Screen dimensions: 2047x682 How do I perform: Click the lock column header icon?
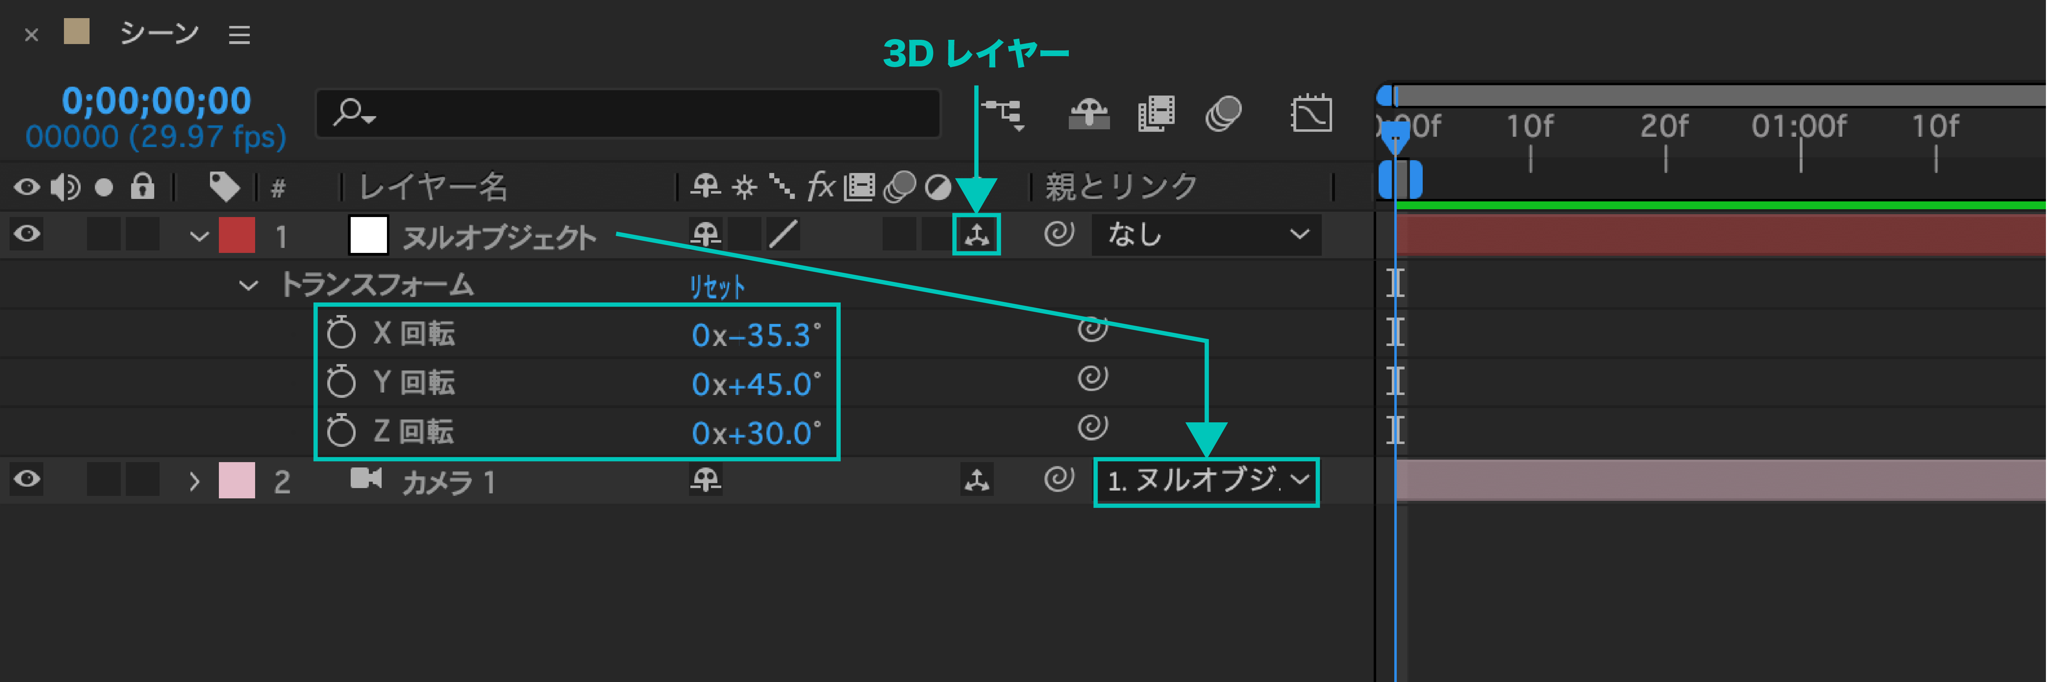142,186
